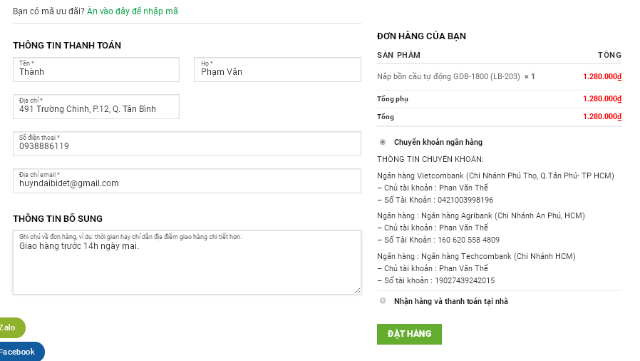Click the last name field Phạm Văn
Screen dimensions: 640x361
pos(277,71)
